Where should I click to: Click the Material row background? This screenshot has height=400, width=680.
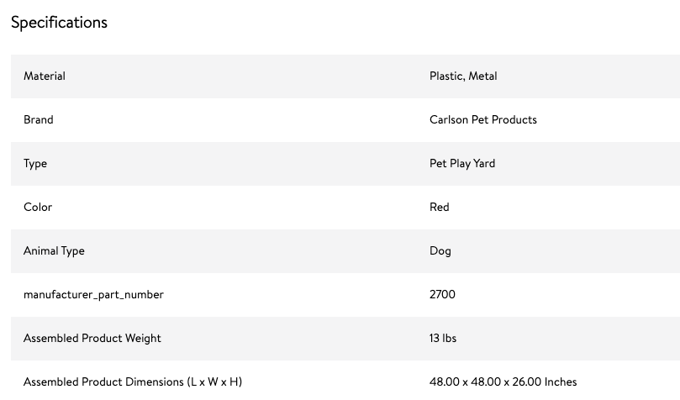[345, 76]
